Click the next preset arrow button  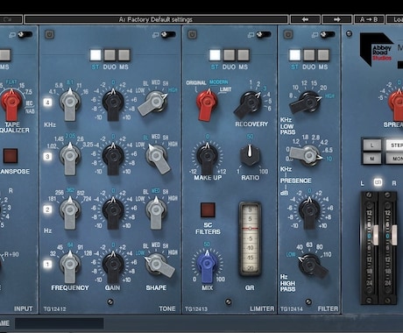tap(336, 19)
